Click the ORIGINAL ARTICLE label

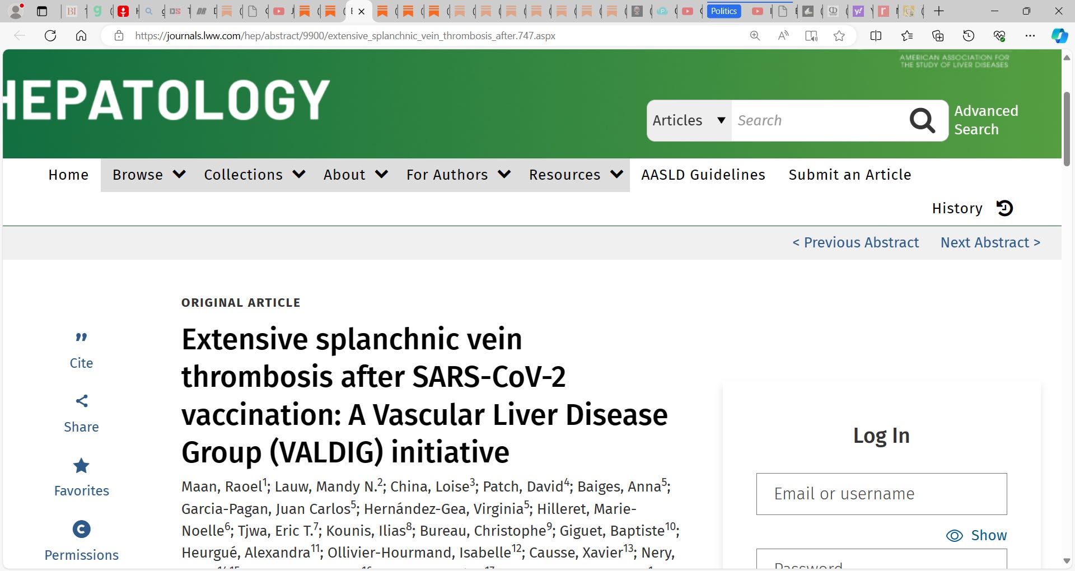(x=241, y=303)
